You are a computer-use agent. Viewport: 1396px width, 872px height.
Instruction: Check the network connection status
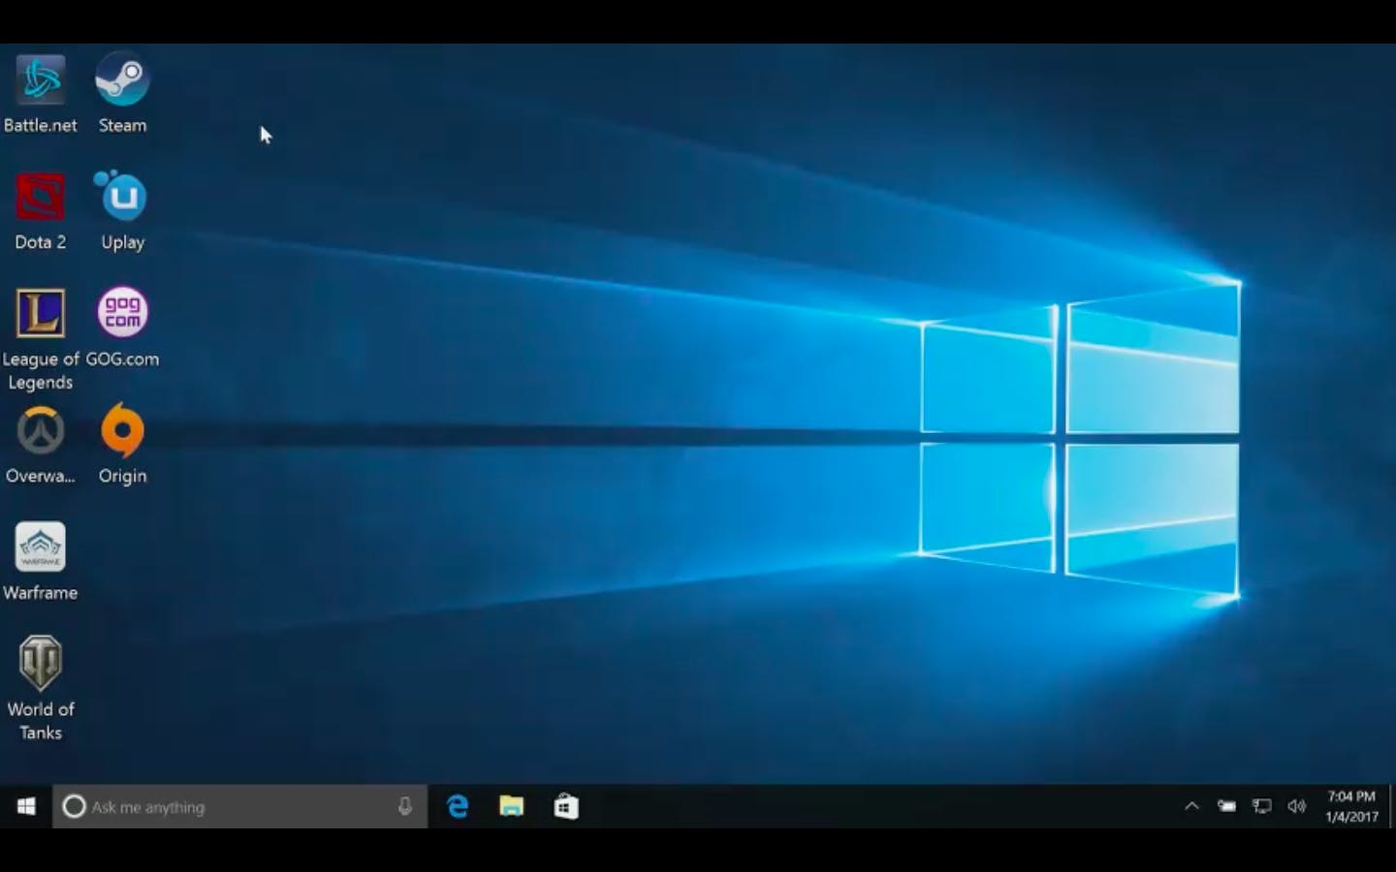1261,805
